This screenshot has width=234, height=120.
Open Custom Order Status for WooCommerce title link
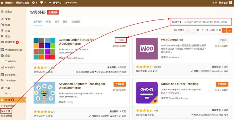click(76, 42)
